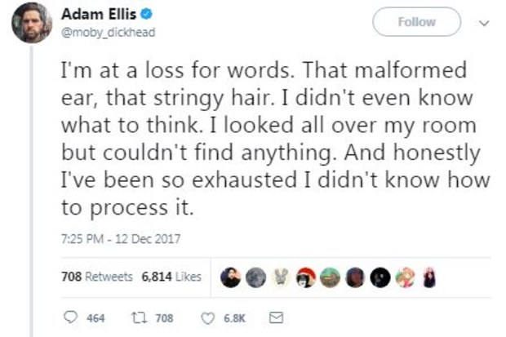Open the Adam Ellis display name
The width and height of the screenshot is (506, 337).
coord(99,14)
